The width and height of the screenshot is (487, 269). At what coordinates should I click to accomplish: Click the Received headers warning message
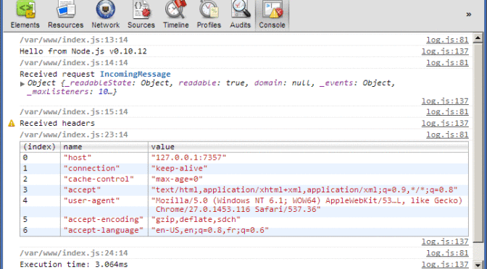[x=57, y=124]
